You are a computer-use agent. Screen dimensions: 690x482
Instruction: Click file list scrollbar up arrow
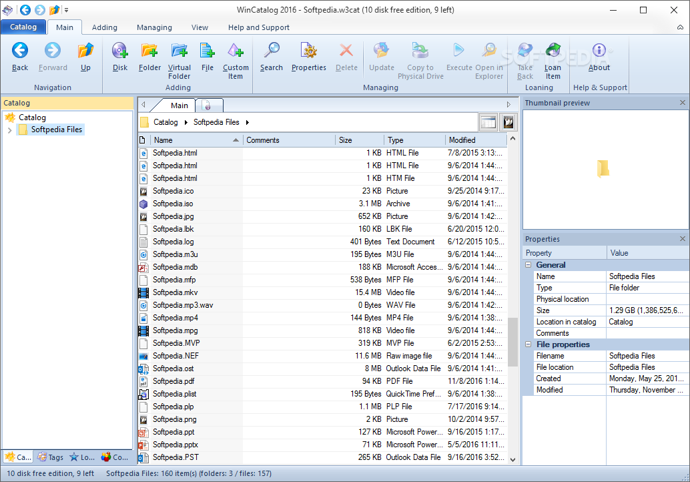[512, 139]
